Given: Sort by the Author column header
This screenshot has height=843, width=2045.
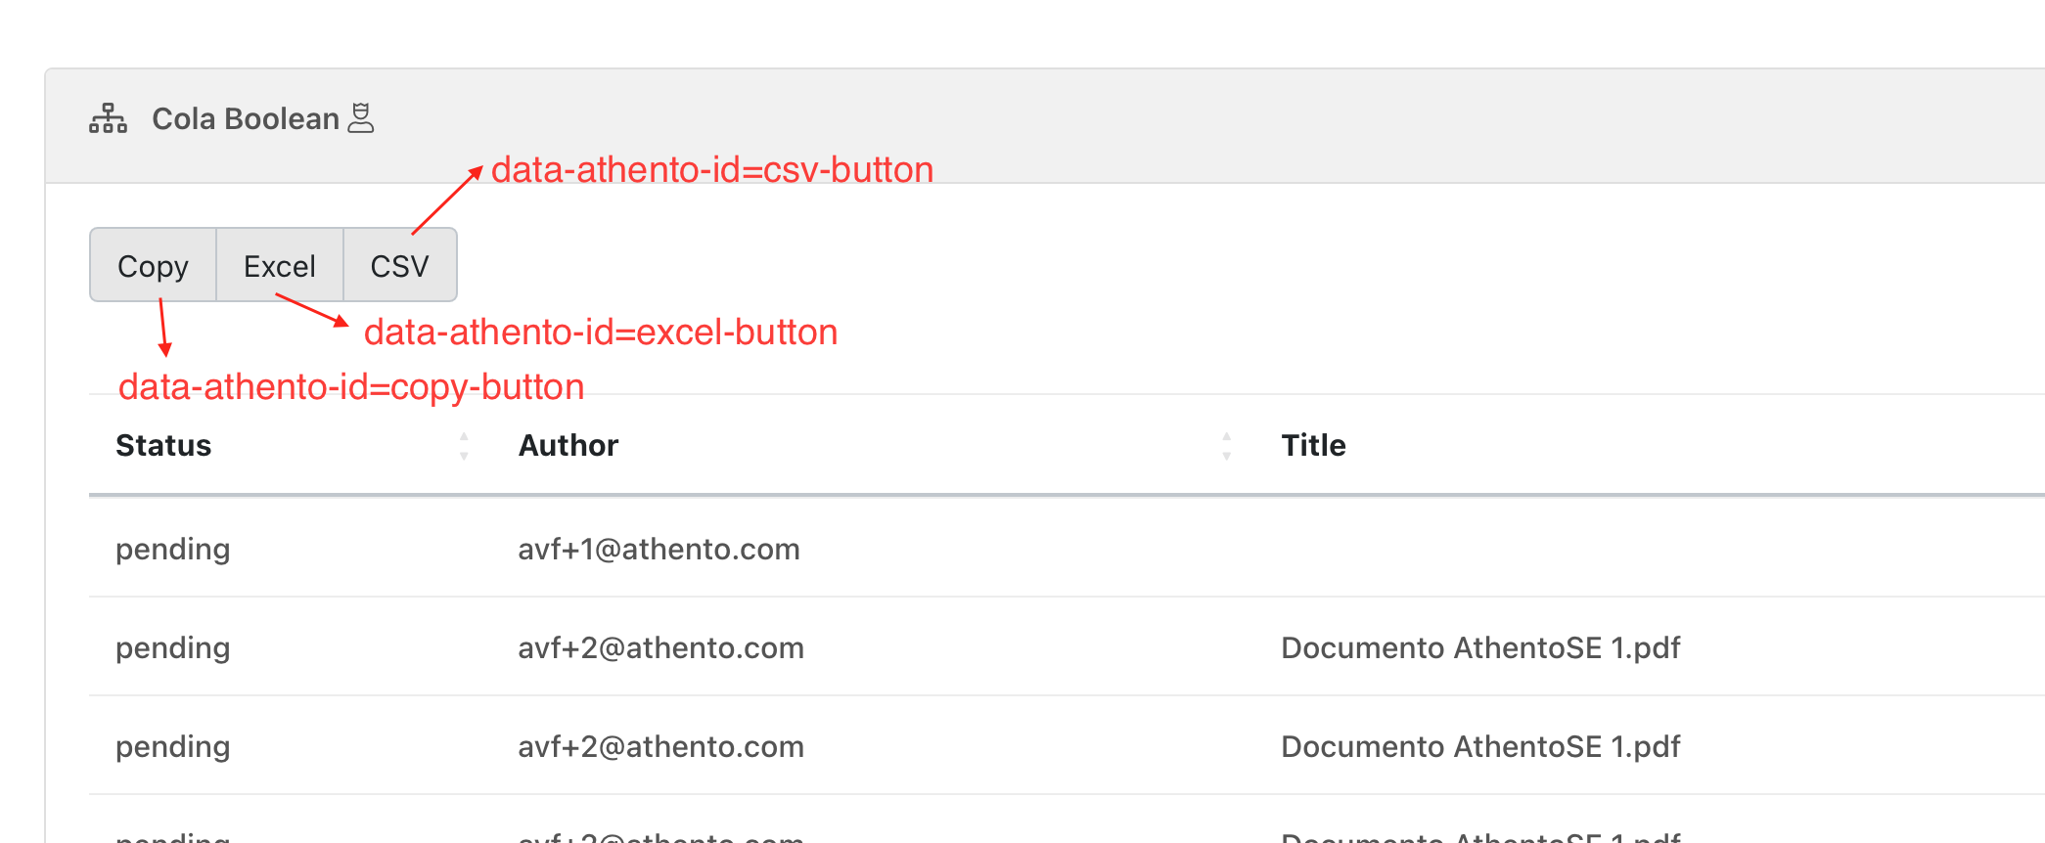Looking at the screenshot, I should pyautogui.click(x=568, y=446).
